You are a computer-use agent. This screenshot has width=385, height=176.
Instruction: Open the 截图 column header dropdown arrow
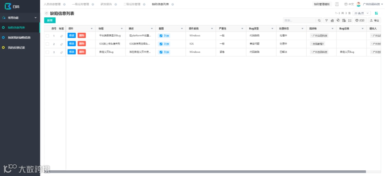[182, 29]
